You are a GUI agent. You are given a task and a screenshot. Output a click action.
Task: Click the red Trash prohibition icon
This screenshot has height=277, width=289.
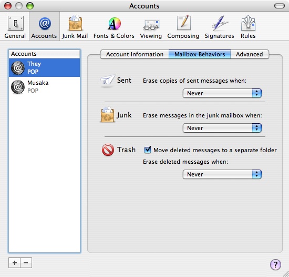pyautogui.click(x=108, y=150)
